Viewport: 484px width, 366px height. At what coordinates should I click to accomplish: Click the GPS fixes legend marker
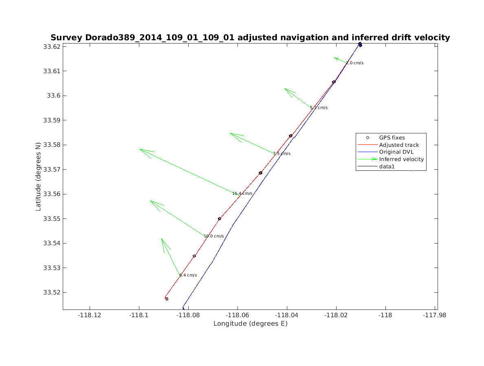[367, 138]
